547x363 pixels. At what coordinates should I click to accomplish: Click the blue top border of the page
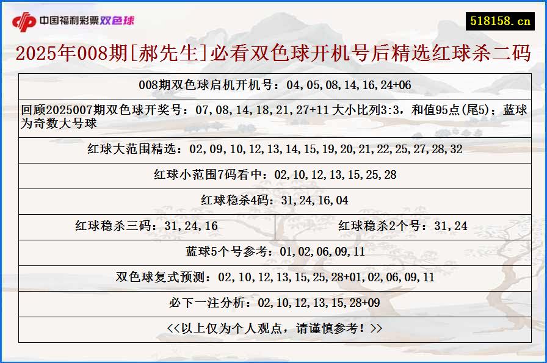tap(273, 1)
